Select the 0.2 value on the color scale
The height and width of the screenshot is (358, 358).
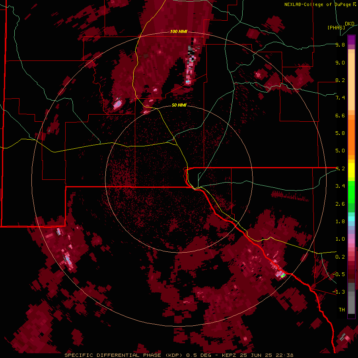click(x=340, y=257)
